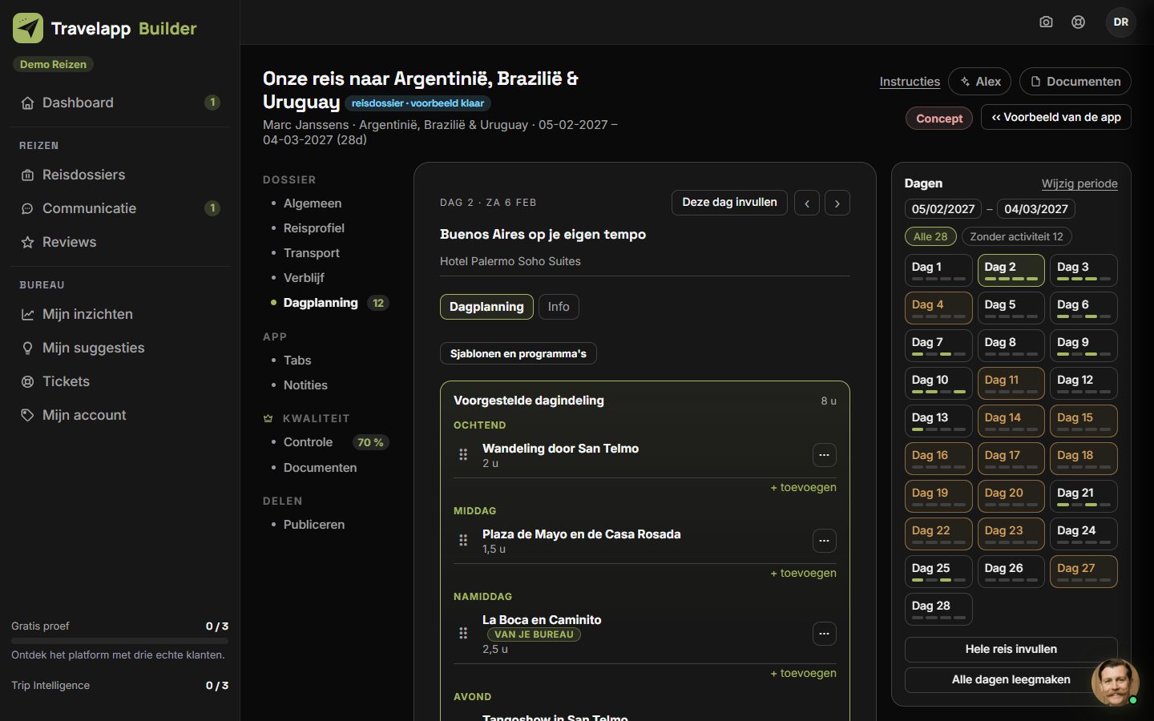Click the Wijzig periode link
This screenshot has height=721, width=1154.
click(x=1079, y=183)
